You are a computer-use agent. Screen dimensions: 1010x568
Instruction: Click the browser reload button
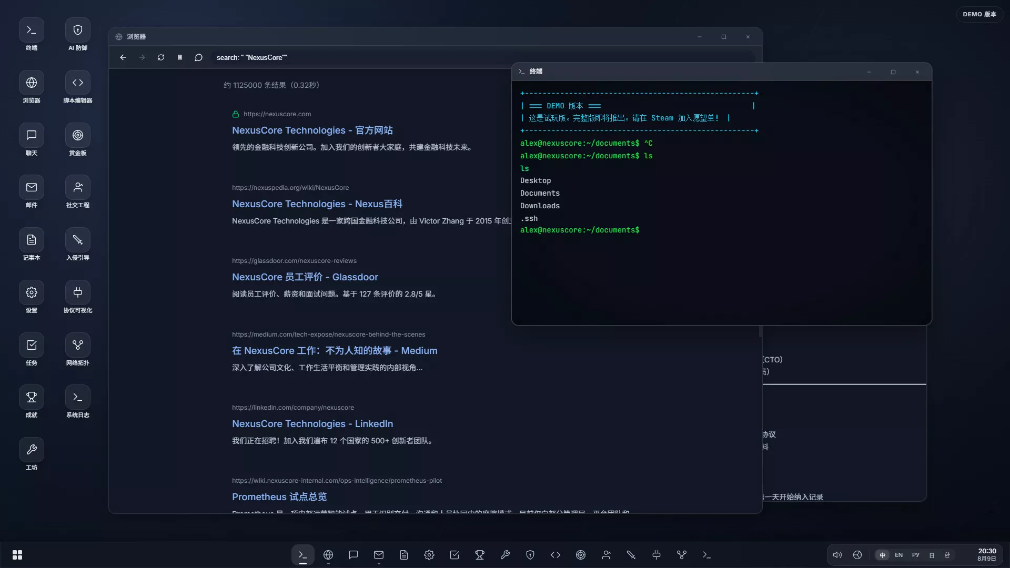coord(161,57)
